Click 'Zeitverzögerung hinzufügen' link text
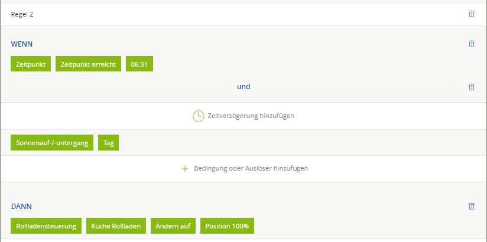Viewport: 487px width, 242px height. click(x=251, y=116)
